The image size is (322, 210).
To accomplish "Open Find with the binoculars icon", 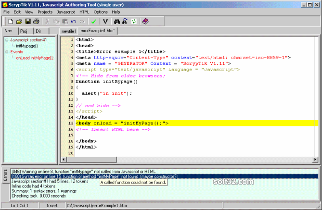I will tap(116, 21).
